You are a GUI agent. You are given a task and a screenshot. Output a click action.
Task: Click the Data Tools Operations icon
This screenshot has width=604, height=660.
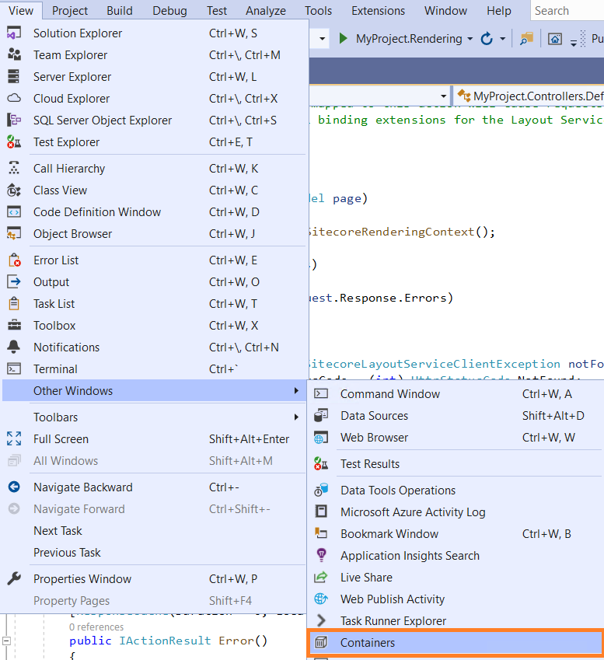tap(321, 491)
